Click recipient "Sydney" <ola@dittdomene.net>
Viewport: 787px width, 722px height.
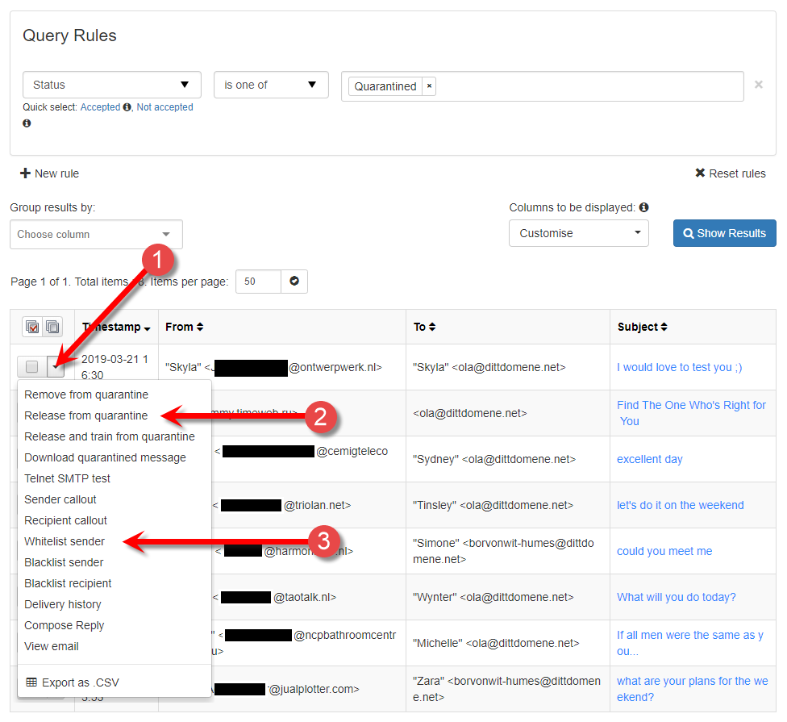(x=493, y=459)
